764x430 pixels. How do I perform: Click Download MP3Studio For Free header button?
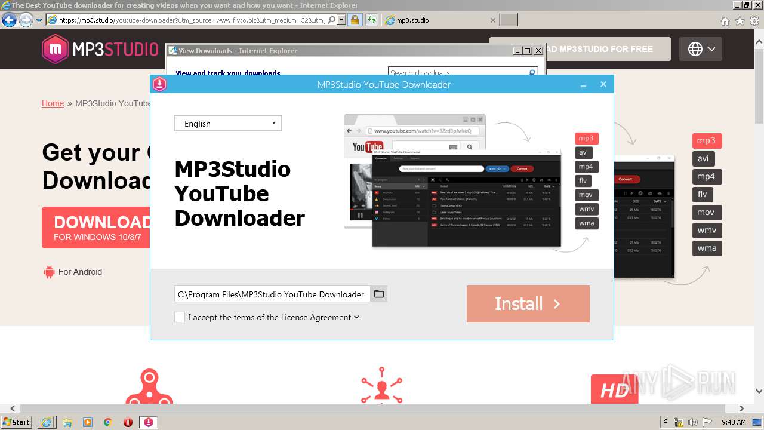coord(608,49)
